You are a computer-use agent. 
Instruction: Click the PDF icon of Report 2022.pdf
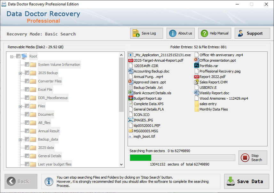pyautogui.click(x=196, y=77)
